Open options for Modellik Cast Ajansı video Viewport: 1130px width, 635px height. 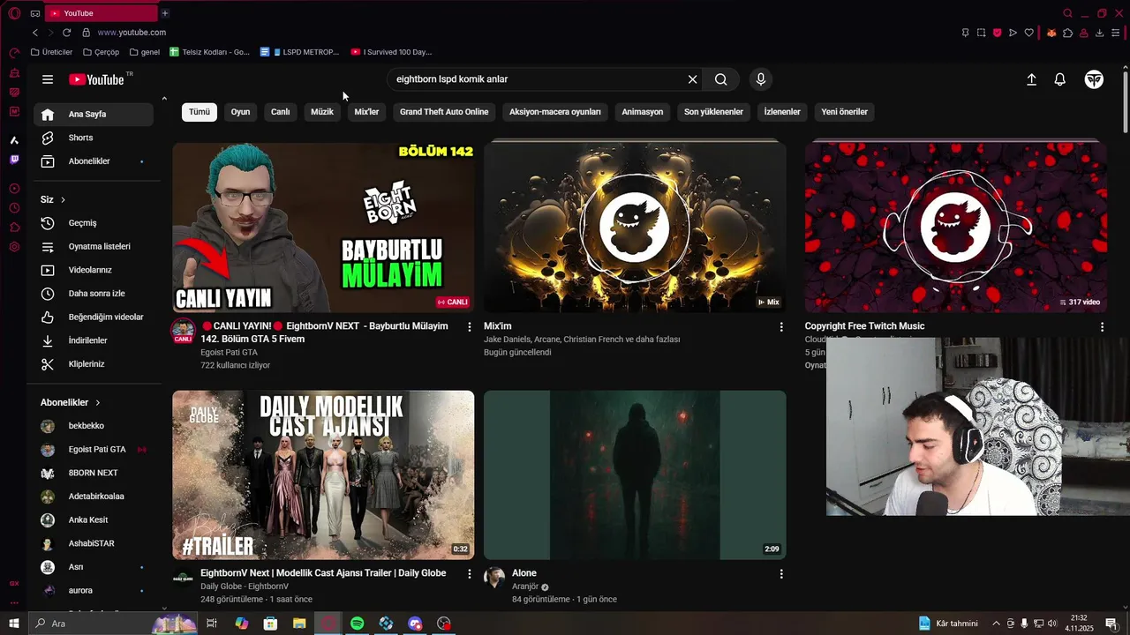coord(470,574)
